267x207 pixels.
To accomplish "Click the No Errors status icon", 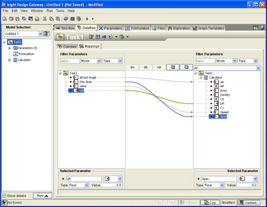I will pos(4,203).
